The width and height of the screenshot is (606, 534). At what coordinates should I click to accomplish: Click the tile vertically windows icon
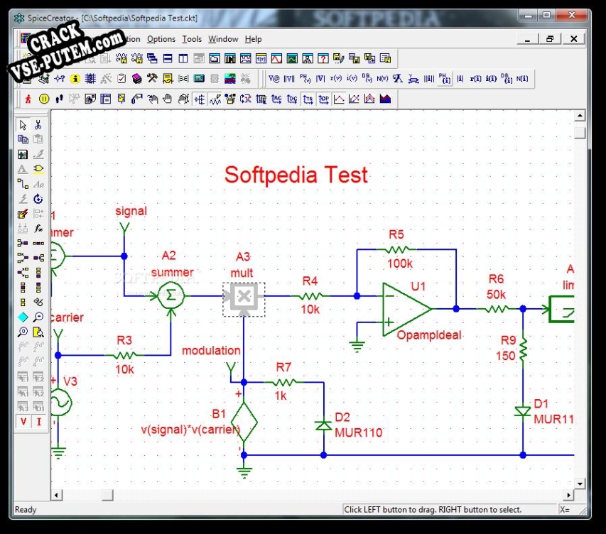pos(183,58)
